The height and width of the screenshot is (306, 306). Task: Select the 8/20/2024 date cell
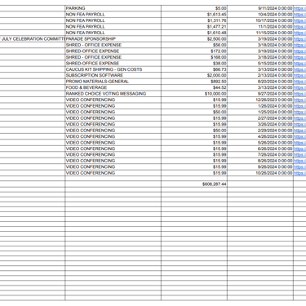(260, 82)
